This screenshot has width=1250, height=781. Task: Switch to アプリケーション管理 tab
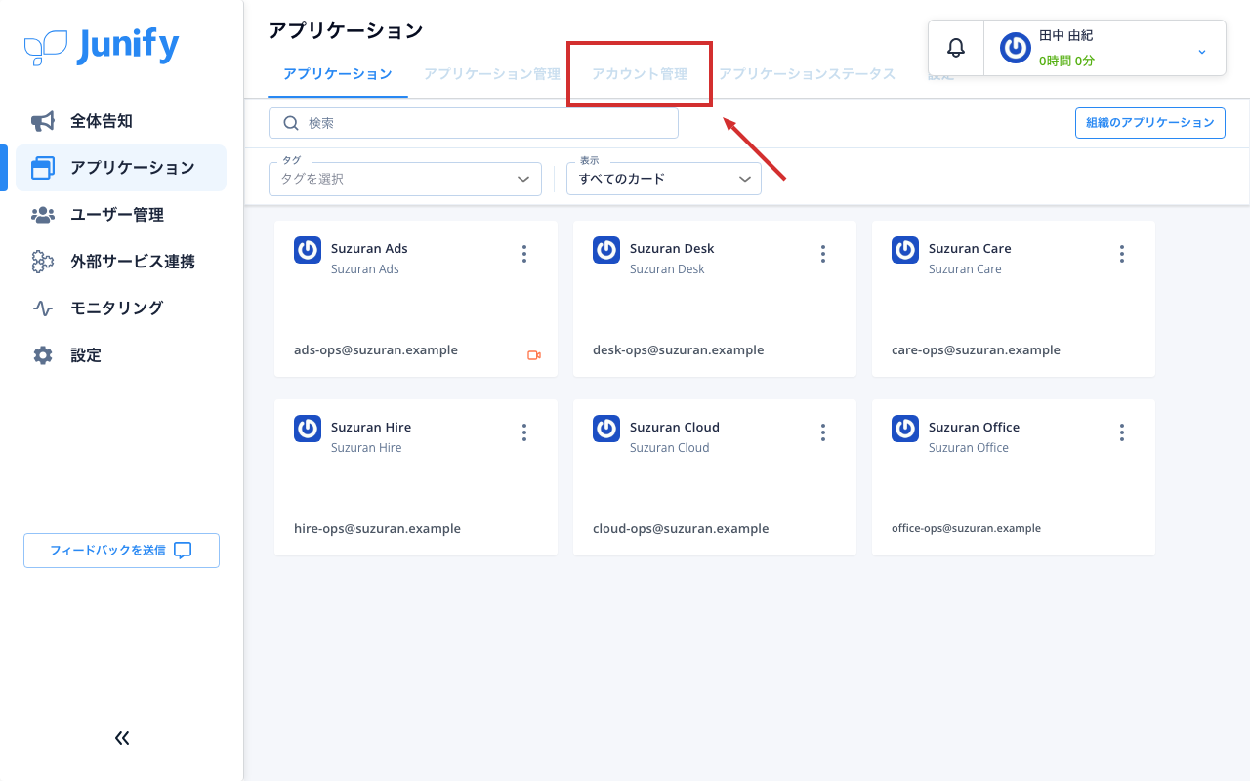[492, 74]
